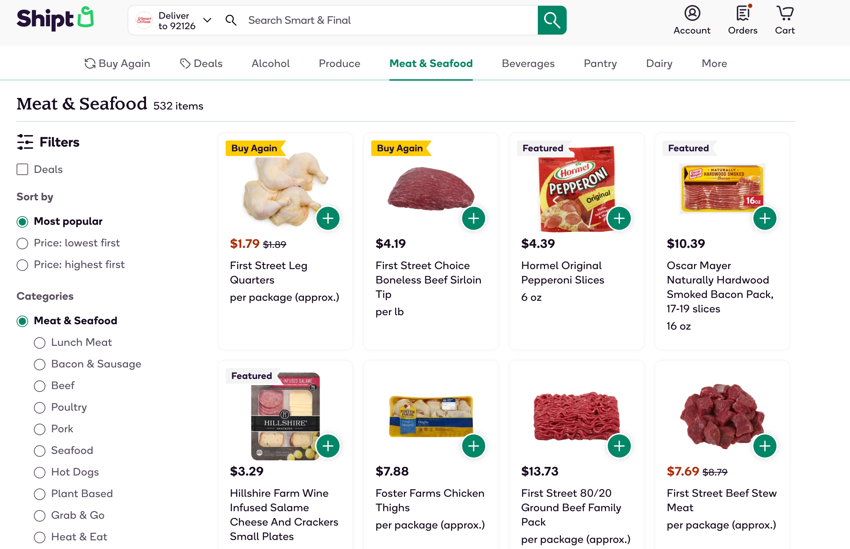Screen dimensions: 850x549
Task: Switch to the Produce tab
Action: click(339, 63)
